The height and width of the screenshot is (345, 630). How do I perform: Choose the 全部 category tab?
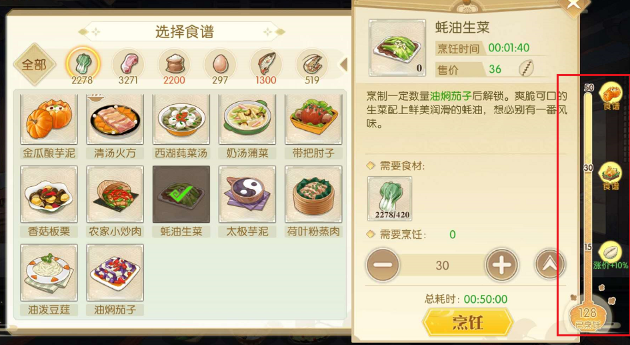(34, 64)
